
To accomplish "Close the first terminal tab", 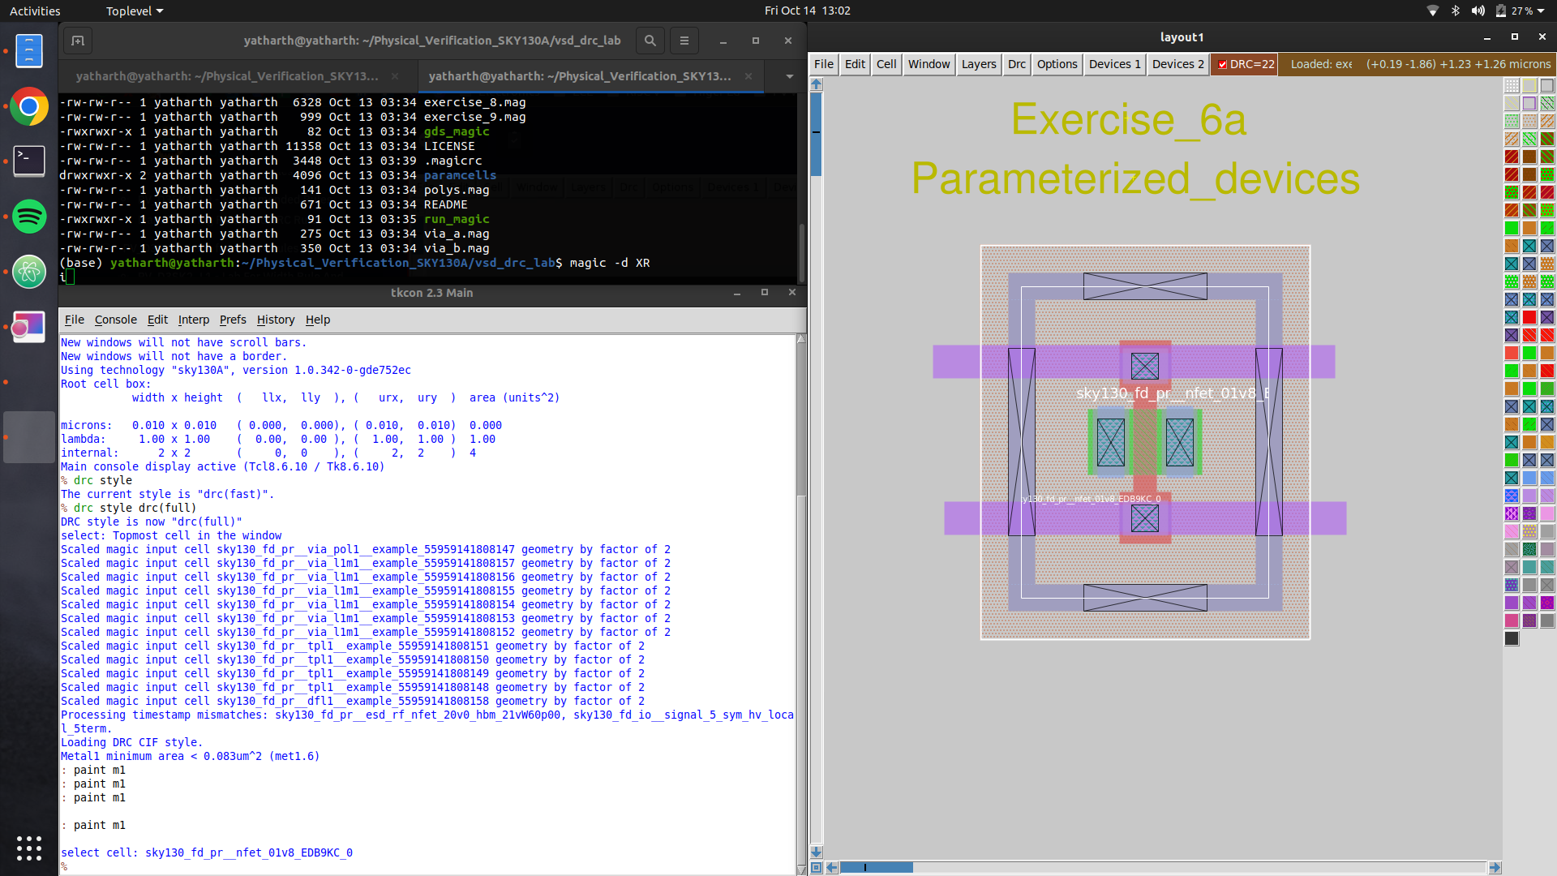I will [395, 76].
